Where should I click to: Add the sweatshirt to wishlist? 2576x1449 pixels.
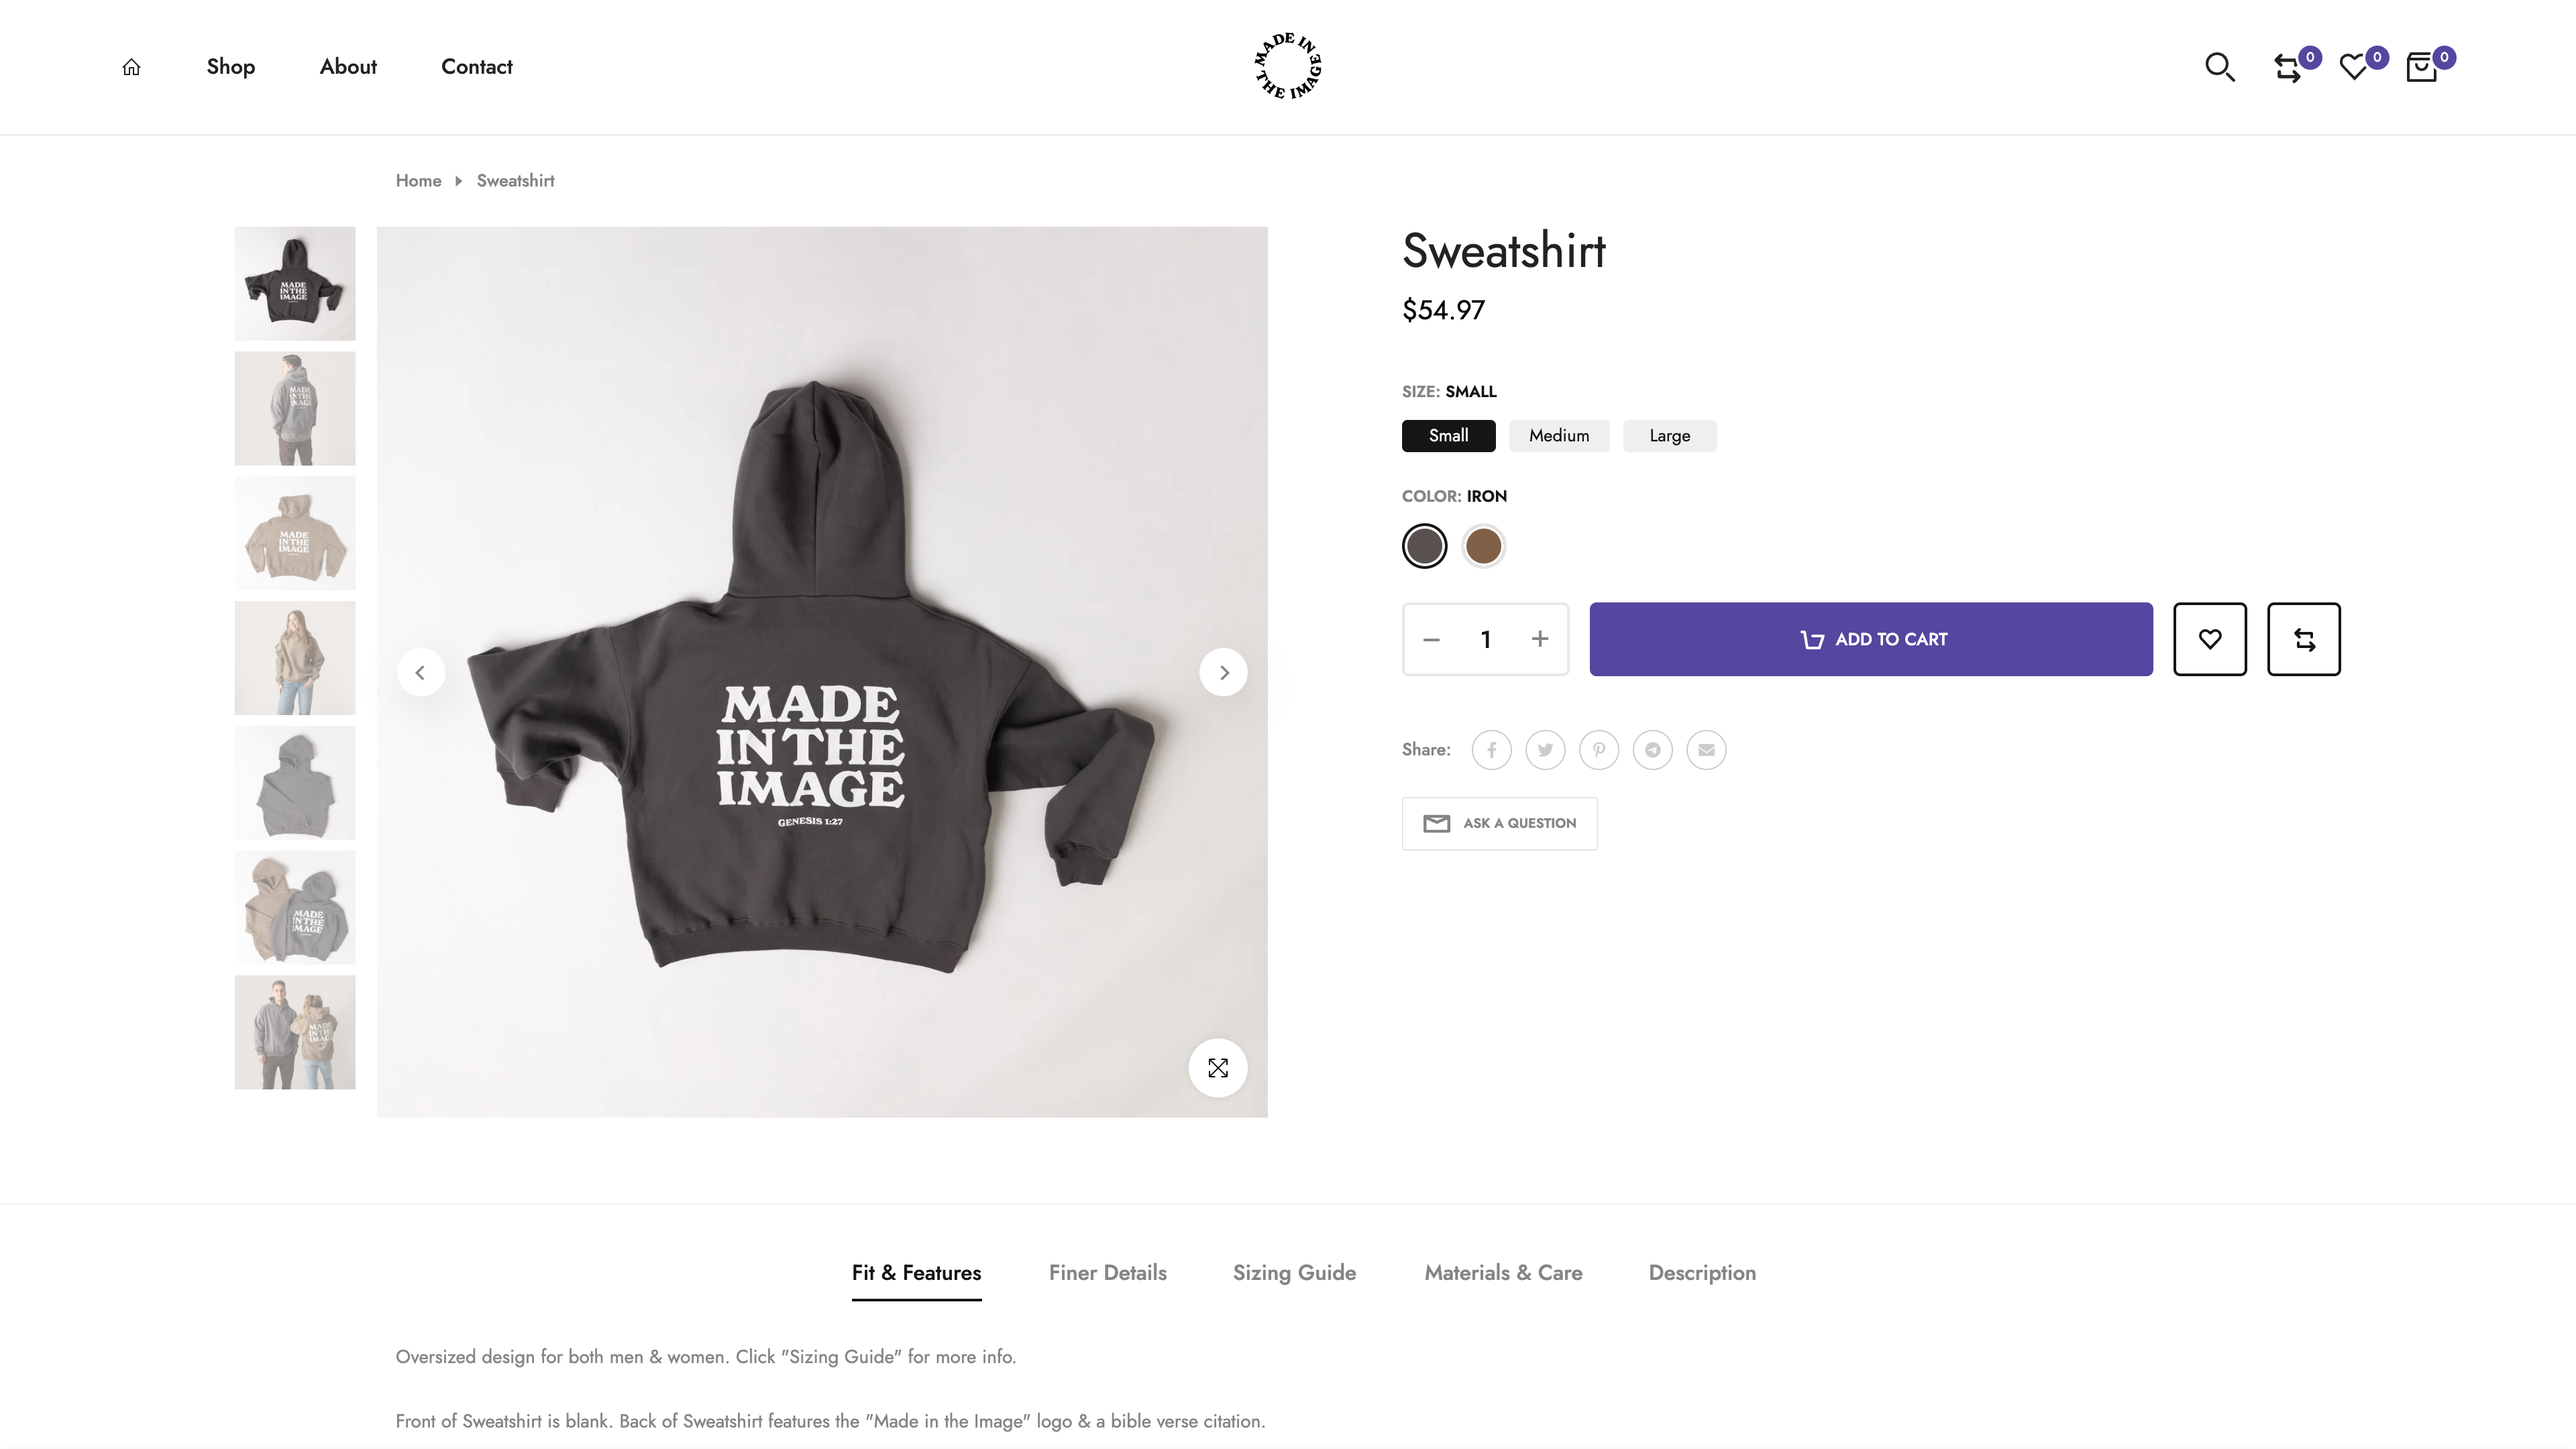(2210, 639)
